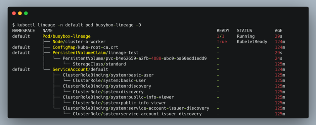This screenshot has height=125, width=316.
Task: Click default namespace of ServiceAccount row
Action: (21, 70)
